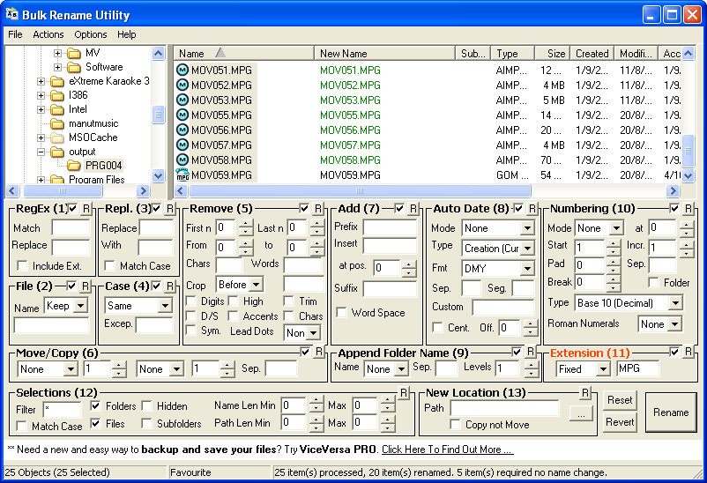Image resolution: width=707 pixels, height=483 pixels.
Task: Open the File menu
Action: tap(15, 34)
